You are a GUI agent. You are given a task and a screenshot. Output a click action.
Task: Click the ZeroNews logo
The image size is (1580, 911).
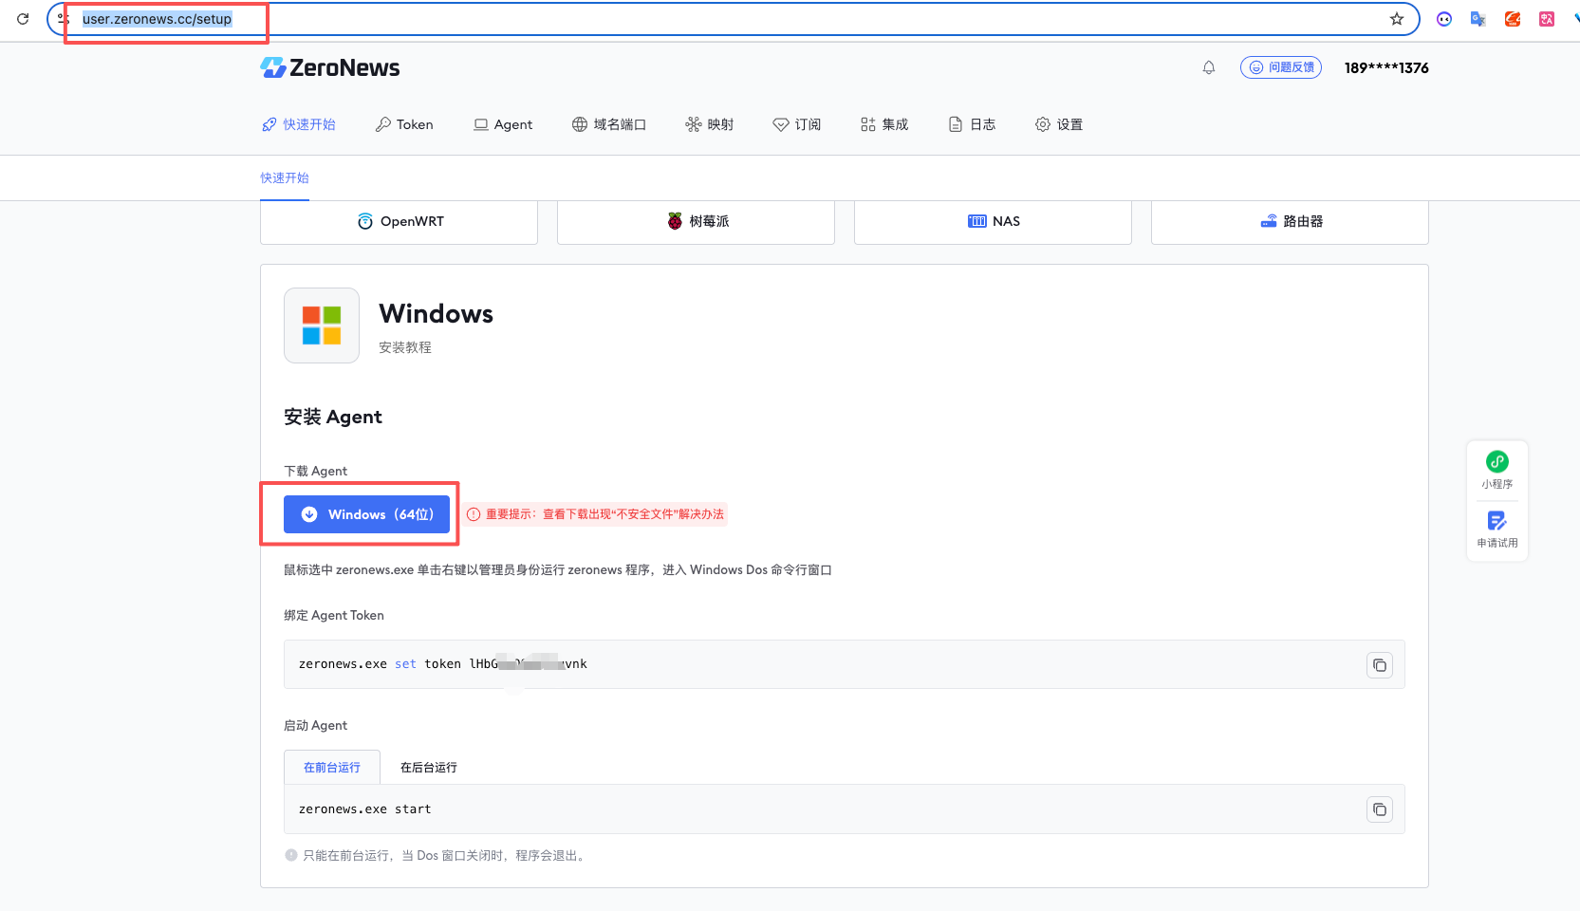pos(330,67)
